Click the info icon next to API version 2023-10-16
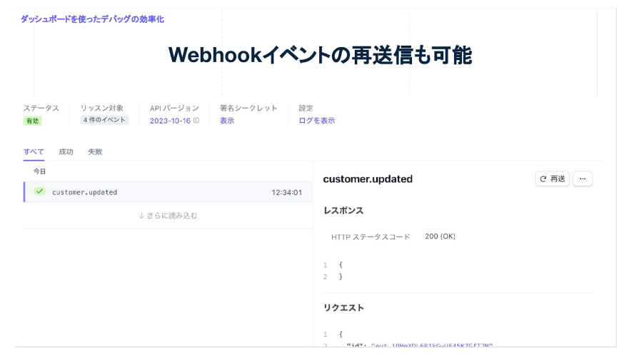 pos(196,121)
